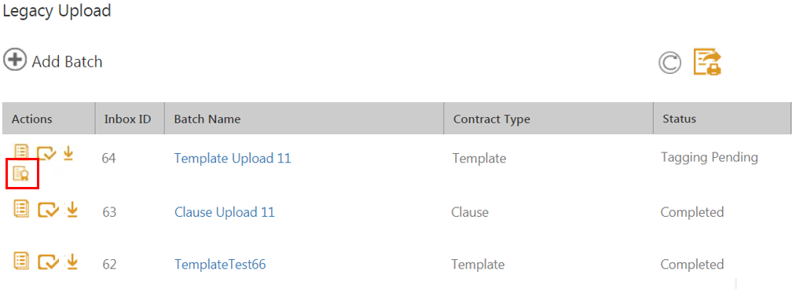Sort by the Batch Name column header

coord(207,119)
